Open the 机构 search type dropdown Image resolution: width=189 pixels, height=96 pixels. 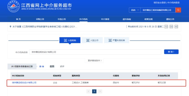point(135,10)
